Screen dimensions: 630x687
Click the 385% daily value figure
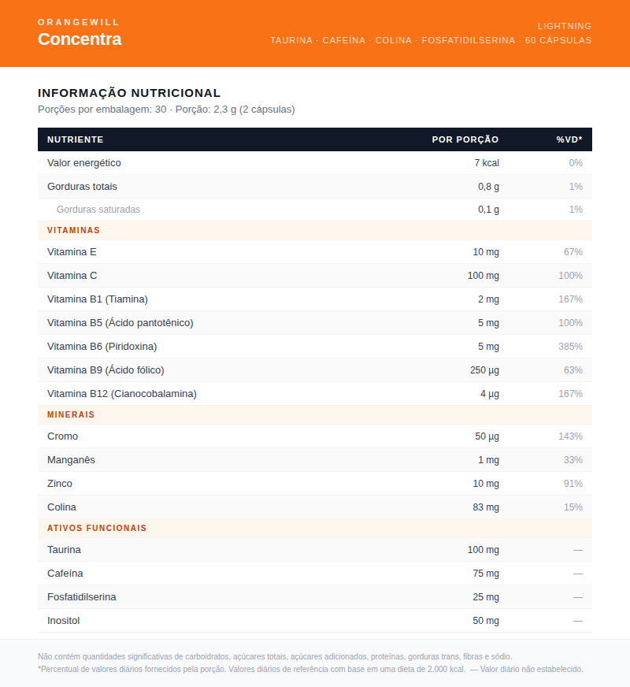pyautogui.click(x=570, y=347)
